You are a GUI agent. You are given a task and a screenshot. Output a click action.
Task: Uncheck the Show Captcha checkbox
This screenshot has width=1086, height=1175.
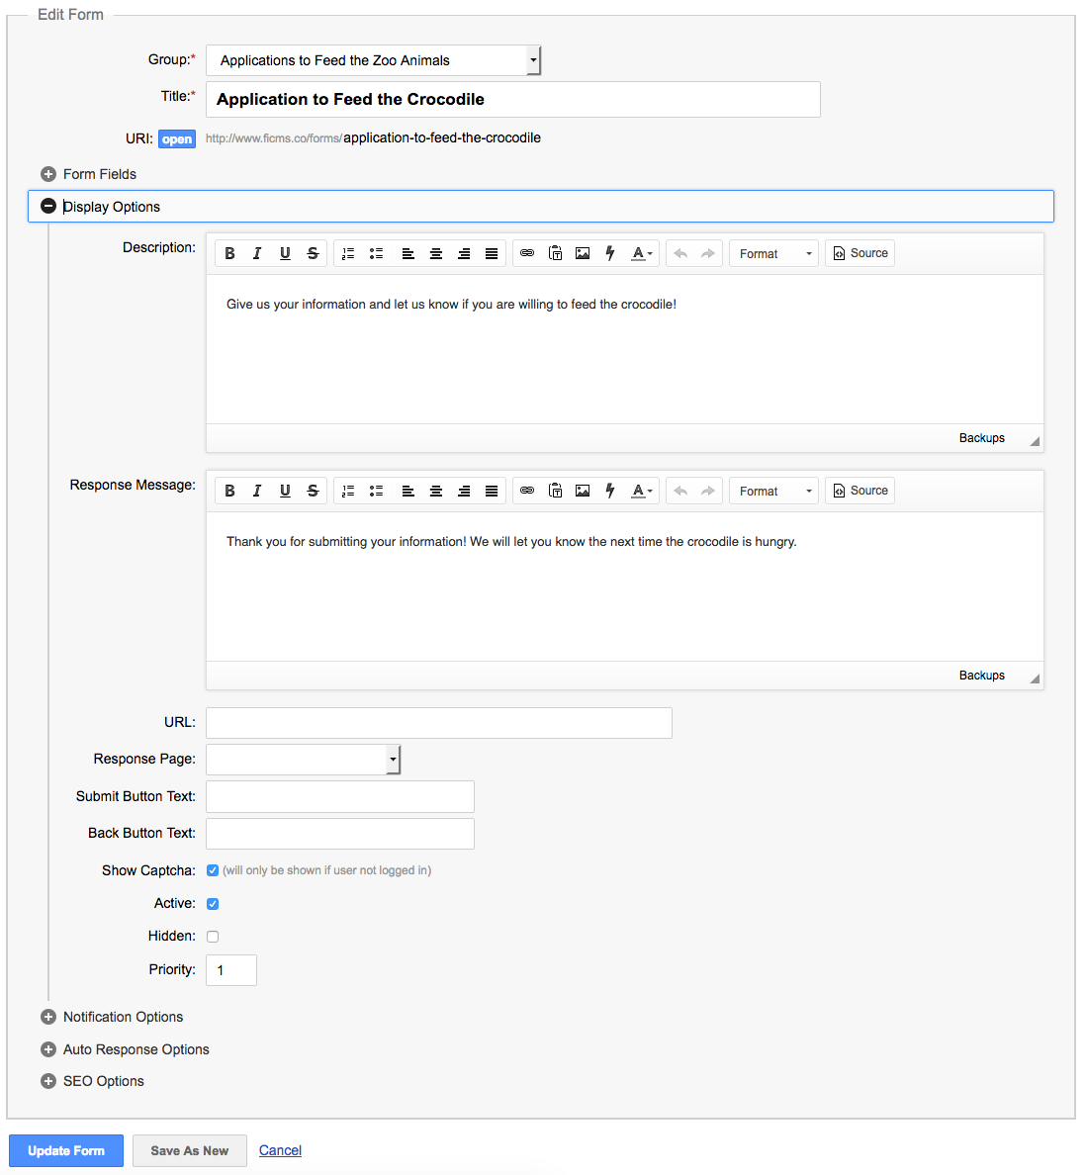pos(213,870)
